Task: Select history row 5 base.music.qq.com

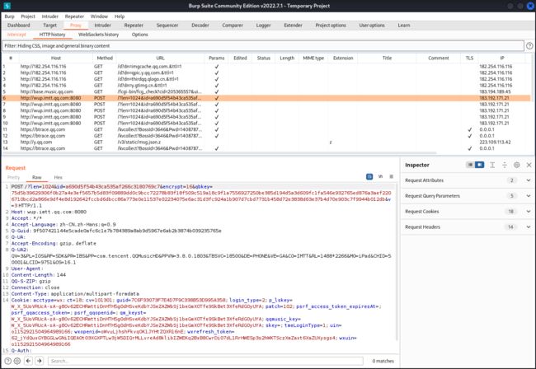Action: [266, 91]
